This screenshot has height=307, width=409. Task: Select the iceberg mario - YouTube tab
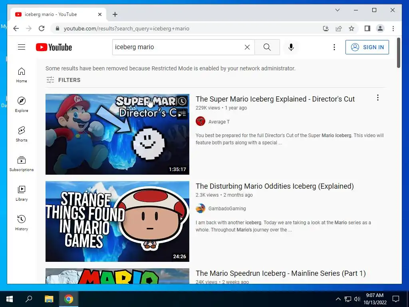[58, 14]
